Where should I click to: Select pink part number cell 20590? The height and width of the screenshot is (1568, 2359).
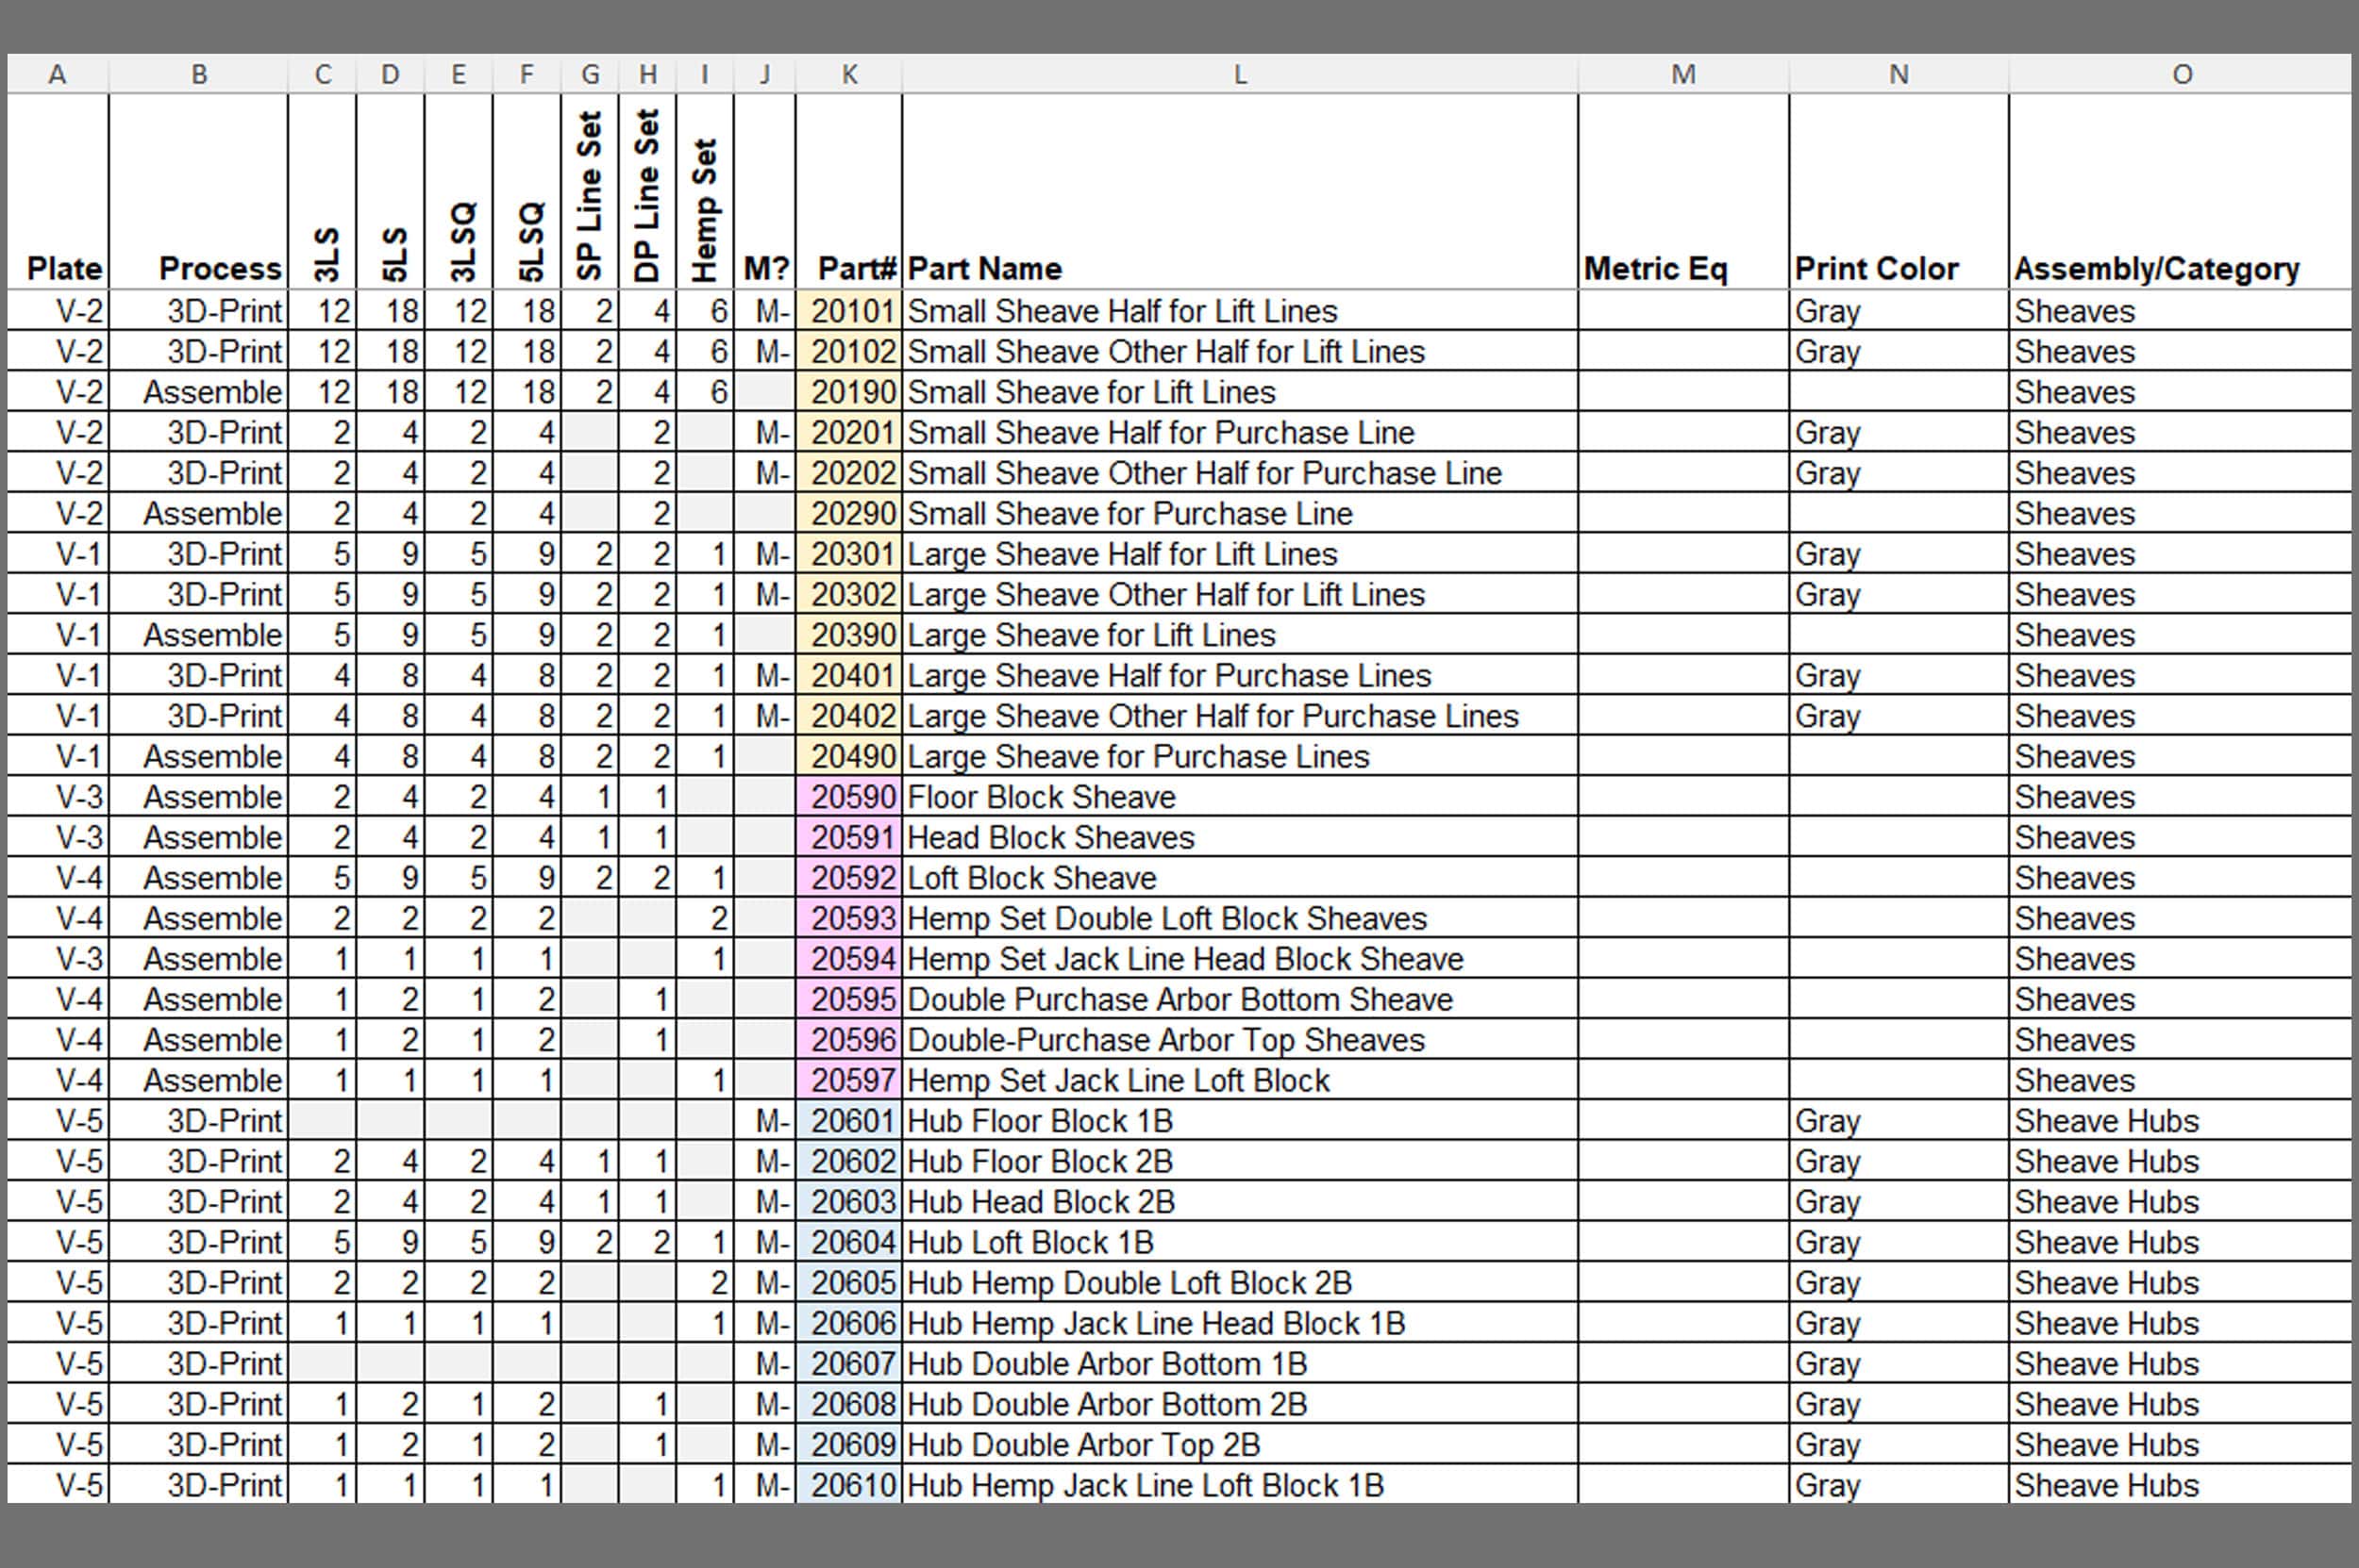click(848, 797)
